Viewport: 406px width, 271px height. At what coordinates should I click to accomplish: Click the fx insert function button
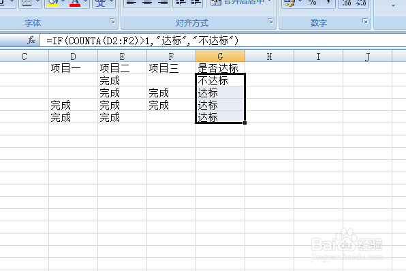tap(31, 40)
